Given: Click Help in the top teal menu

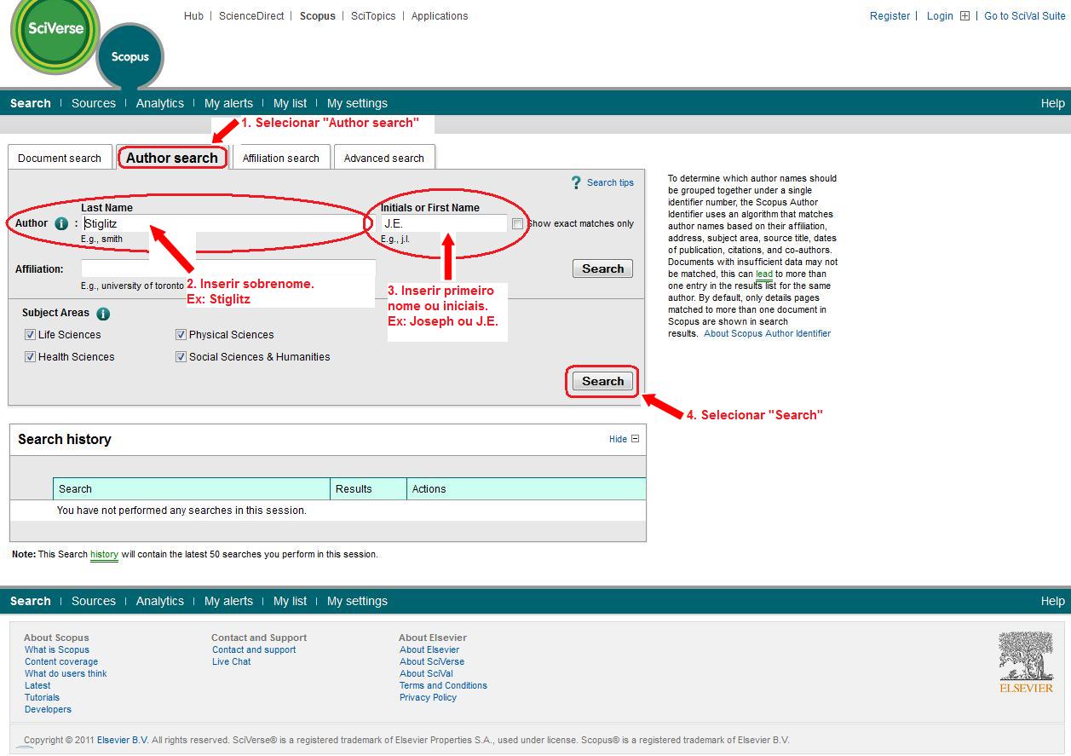Looking at the screenshot, I should 1053,103.
